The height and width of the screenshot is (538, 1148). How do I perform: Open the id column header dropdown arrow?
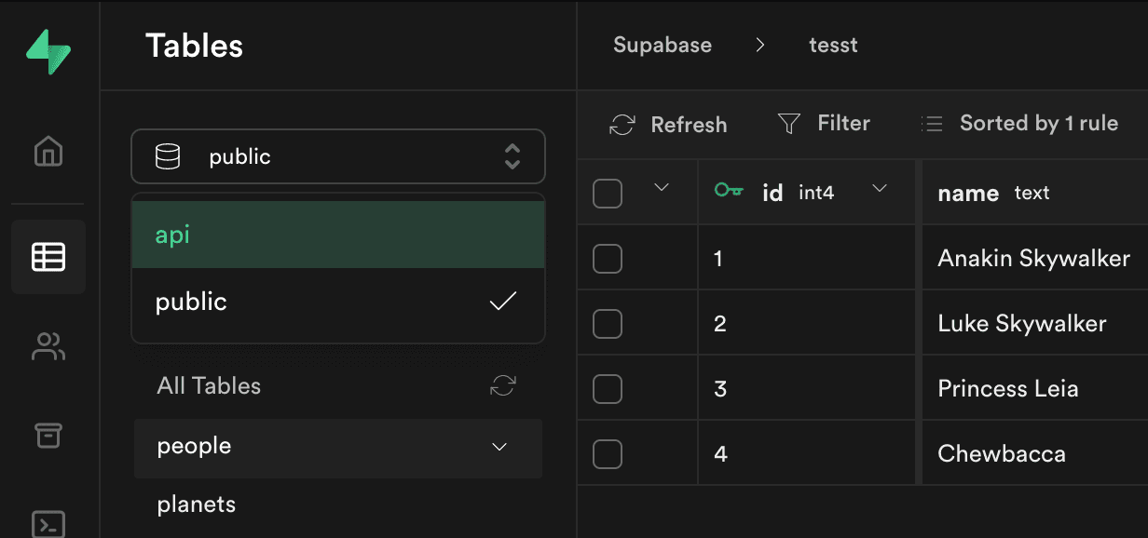click(879, 190)
